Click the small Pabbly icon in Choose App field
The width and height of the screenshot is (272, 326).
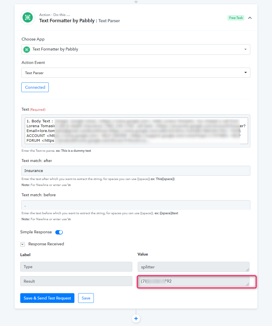(x=27, y=49)
